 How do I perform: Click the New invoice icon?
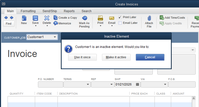click(24, 18)
